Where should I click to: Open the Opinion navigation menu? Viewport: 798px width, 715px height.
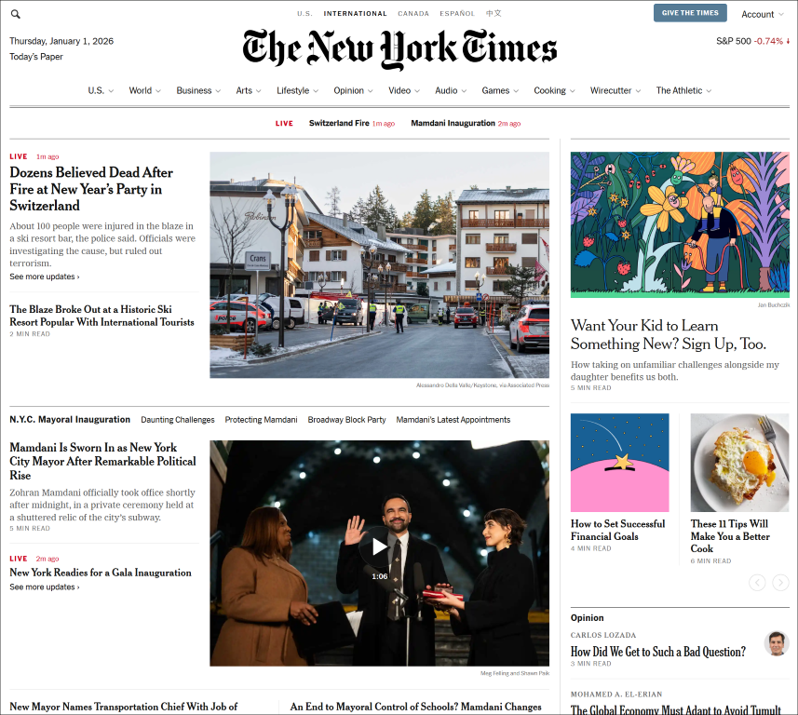353,90
